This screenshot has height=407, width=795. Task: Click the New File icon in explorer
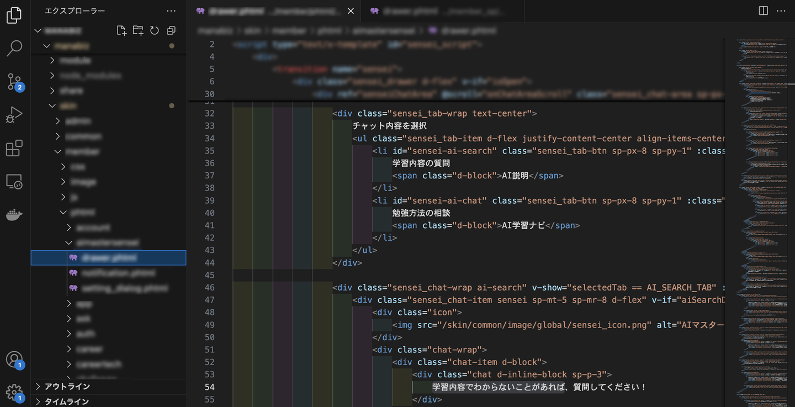[x=121, y=31]
